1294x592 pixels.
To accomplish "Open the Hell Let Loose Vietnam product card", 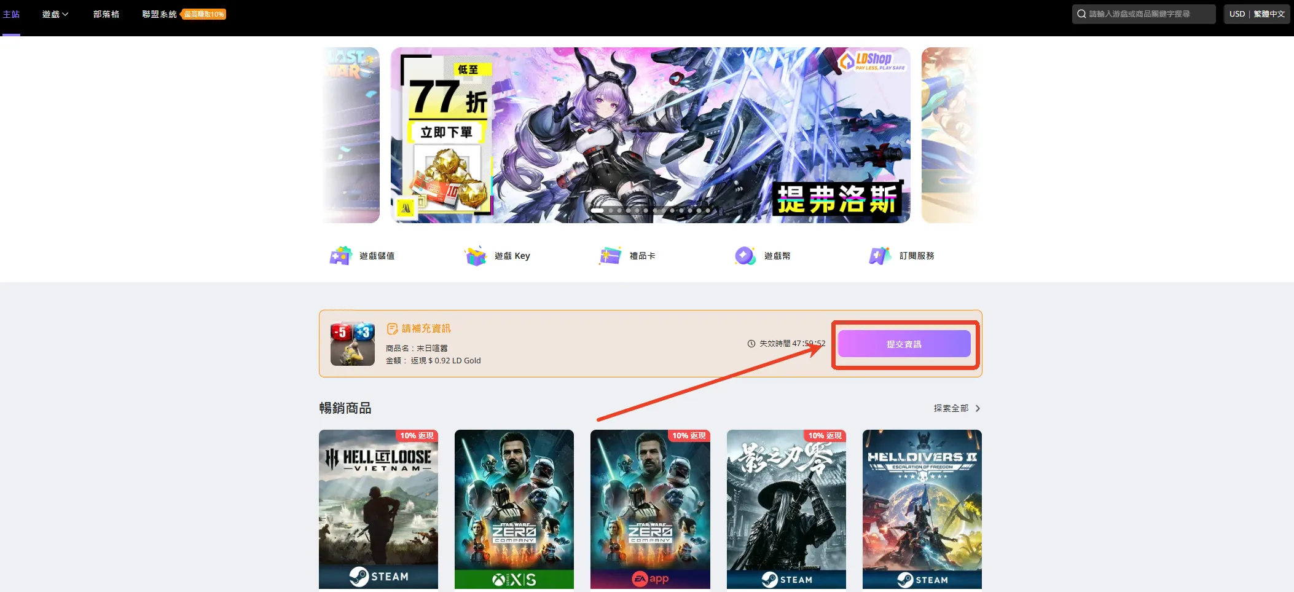I will 378,509.
